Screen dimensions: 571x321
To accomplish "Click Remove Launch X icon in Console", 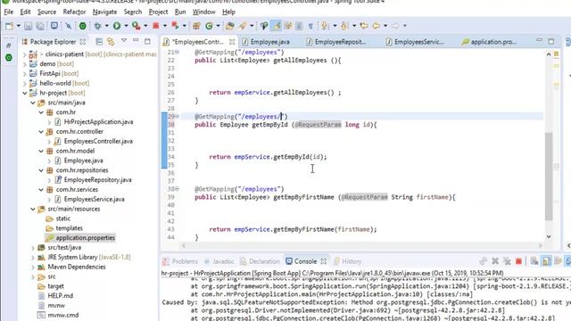I will 495,261.
